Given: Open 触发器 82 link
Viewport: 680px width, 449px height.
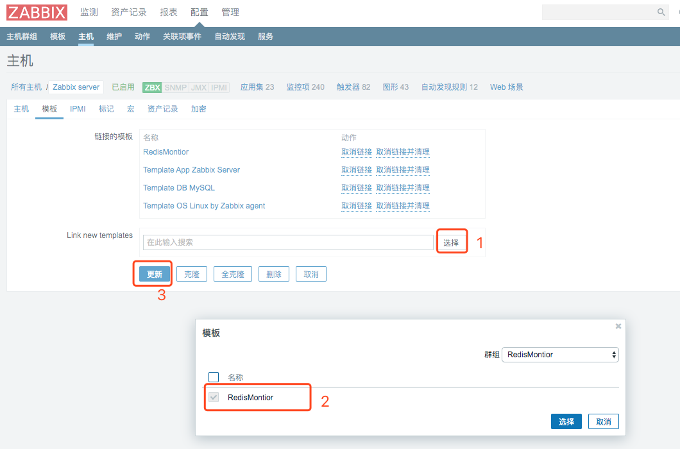Looking at the screenshot, I should click(x=353, y=87).
